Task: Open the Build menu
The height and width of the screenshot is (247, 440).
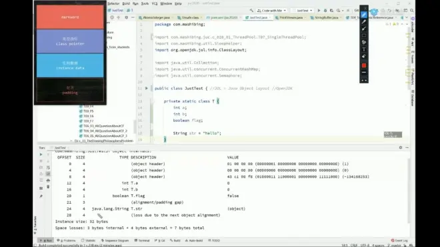Action: point(126,3)
